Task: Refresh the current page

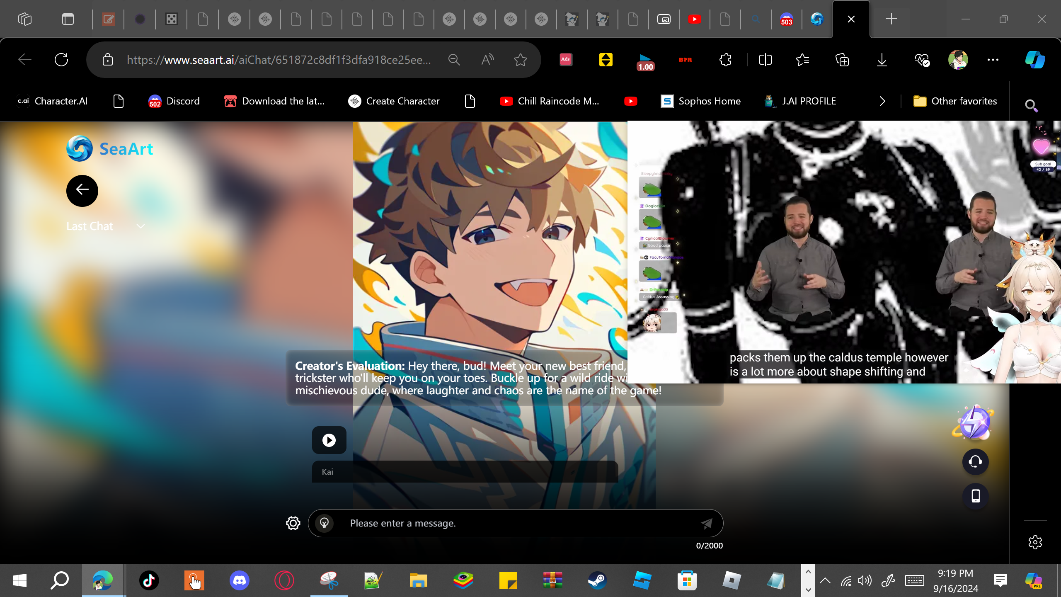Action: 61,60
